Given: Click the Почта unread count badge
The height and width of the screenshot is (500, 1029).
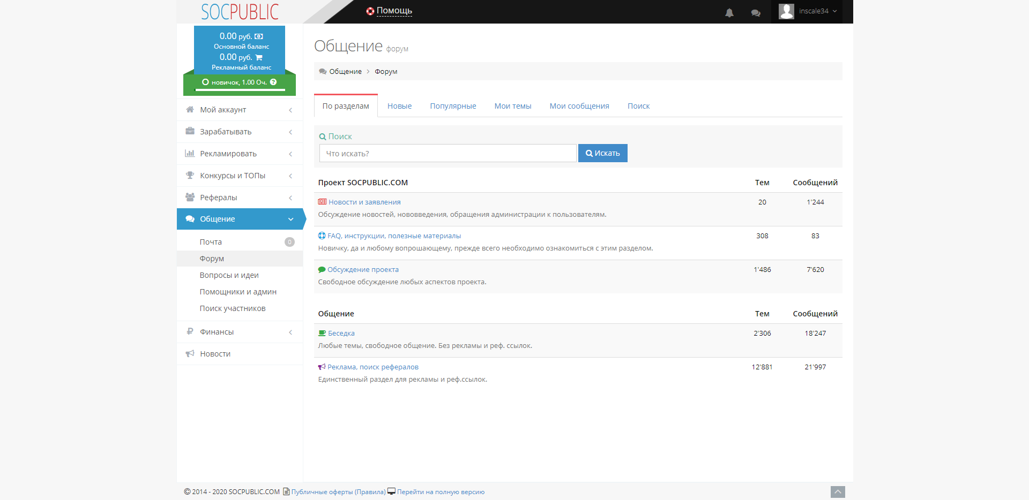Looking at the screenshot, I should click(289, 242).
